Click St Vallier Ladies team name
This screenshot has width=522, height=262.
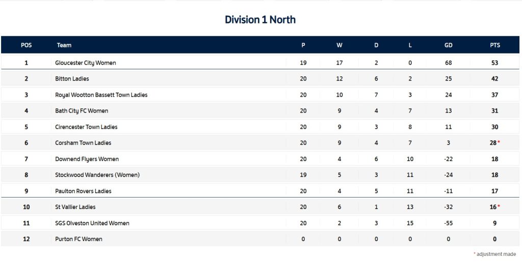pos(75,207)
